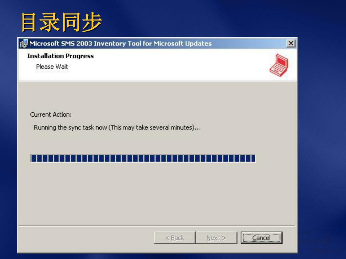Click the installer icon in the title bar
Viewport: 346px width, 259px height.
(24, 44)
